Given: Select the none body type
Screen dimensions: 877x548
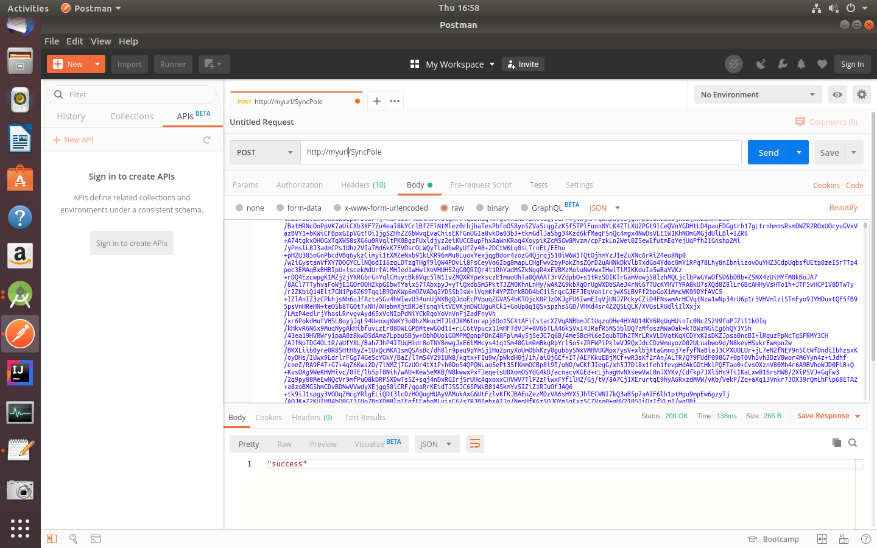Looking at the screenshot, I should point(250,208).
